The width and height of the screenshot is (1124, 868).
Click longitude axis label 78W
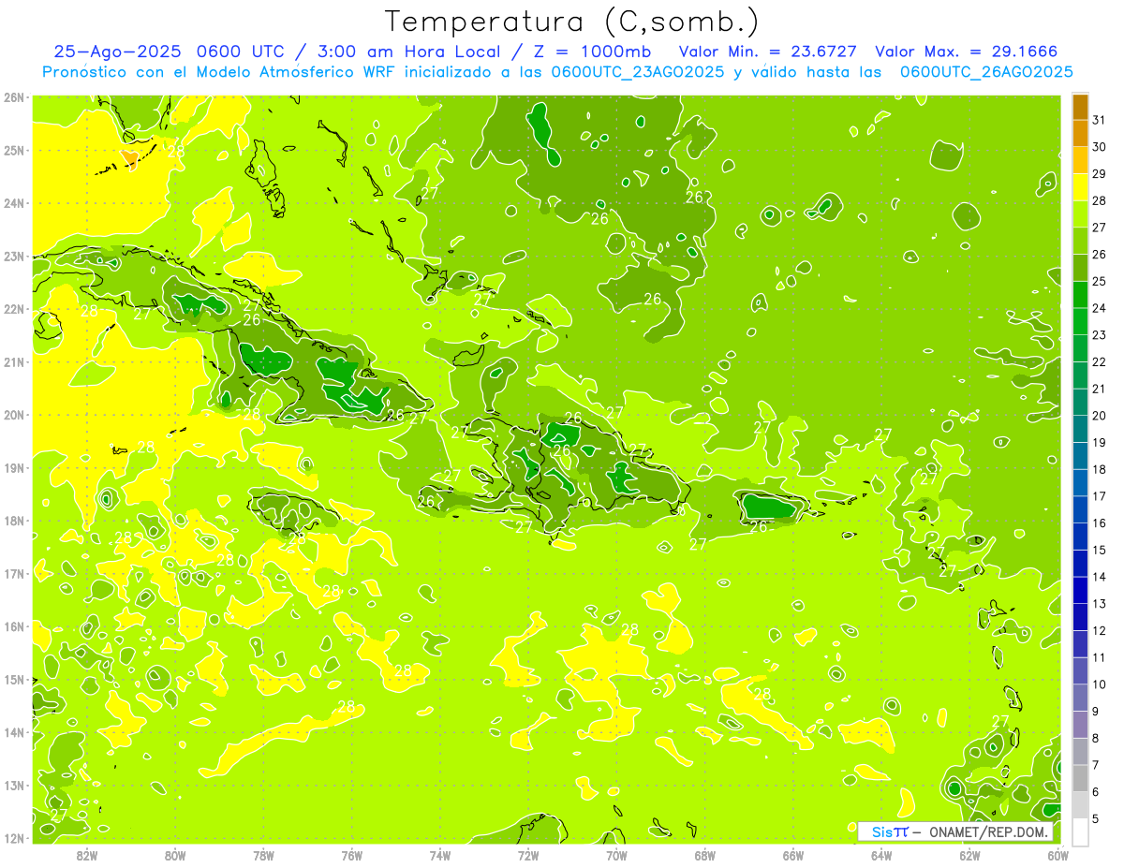tap(264, 856)
